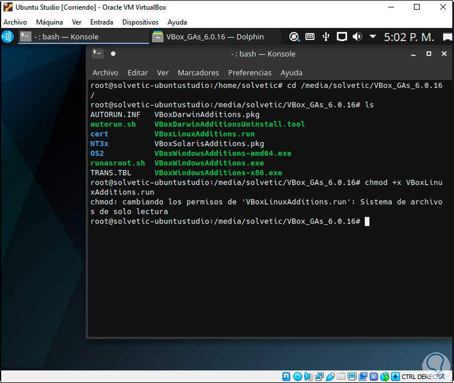
Task: Open VirtualBox Máquina menu
Action: click(49, 22)
